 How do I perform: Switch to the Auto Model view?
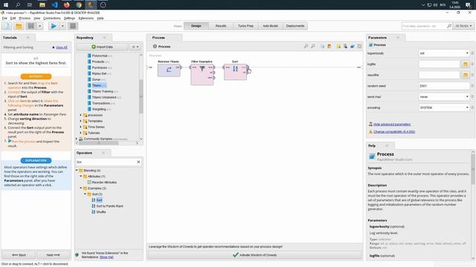point(270,26)
